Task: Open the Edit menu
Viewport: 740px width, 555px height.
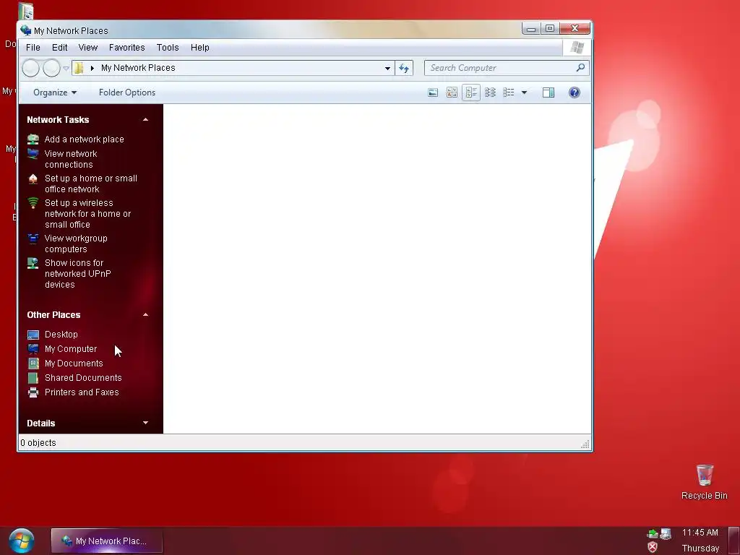Action: [x=59, y=48]
